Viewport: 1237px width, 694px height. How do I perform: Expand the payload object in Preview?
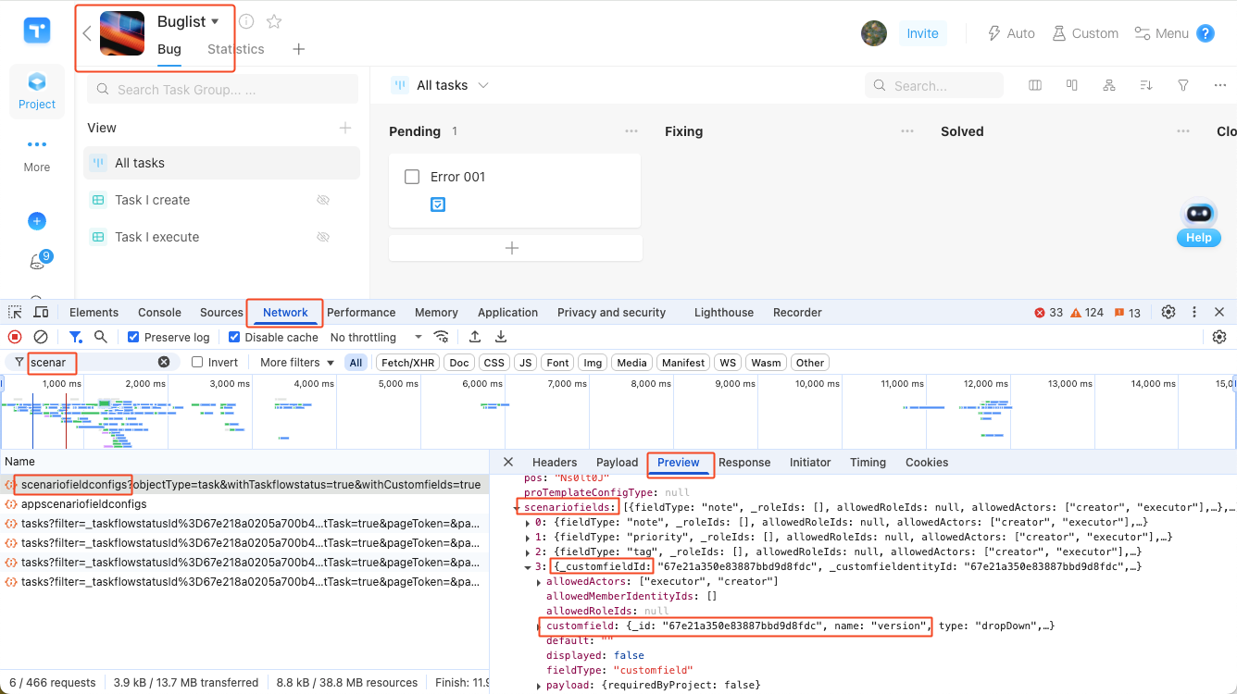(x=540, y=686)
